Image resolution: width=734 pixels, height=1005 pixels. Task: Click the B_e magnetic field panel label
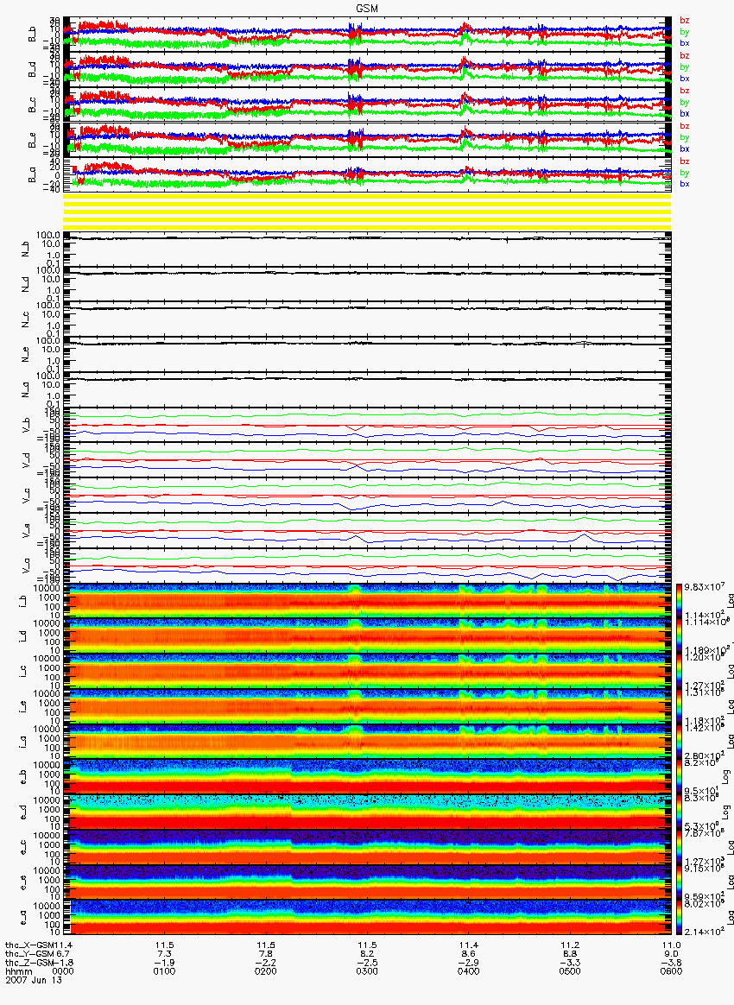33,141
